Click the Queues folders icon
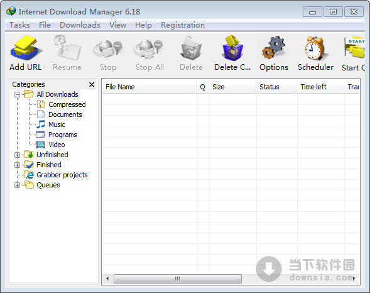Screen dimensions: 370x293 click(x=29, y=185)
